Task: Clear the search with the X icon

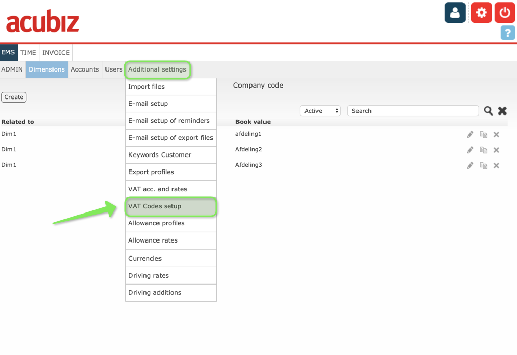Action: [x=502, y=111]
